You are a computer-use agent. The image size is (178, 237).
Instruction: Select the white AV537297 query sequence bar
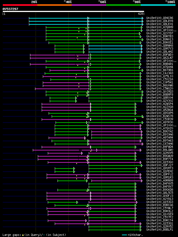point(73,11)
